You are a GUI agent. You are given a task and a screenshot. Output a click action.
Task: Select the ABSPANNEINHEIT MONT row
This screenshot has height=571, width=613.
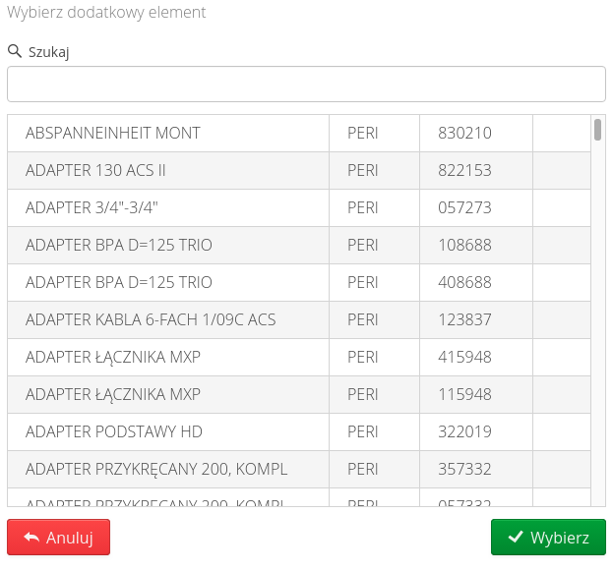coord(113,133)
